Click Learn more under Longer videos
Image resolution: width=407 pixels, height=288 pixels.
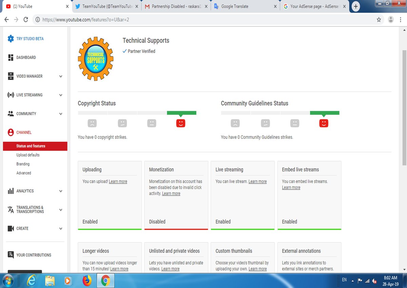pos(119,269)
